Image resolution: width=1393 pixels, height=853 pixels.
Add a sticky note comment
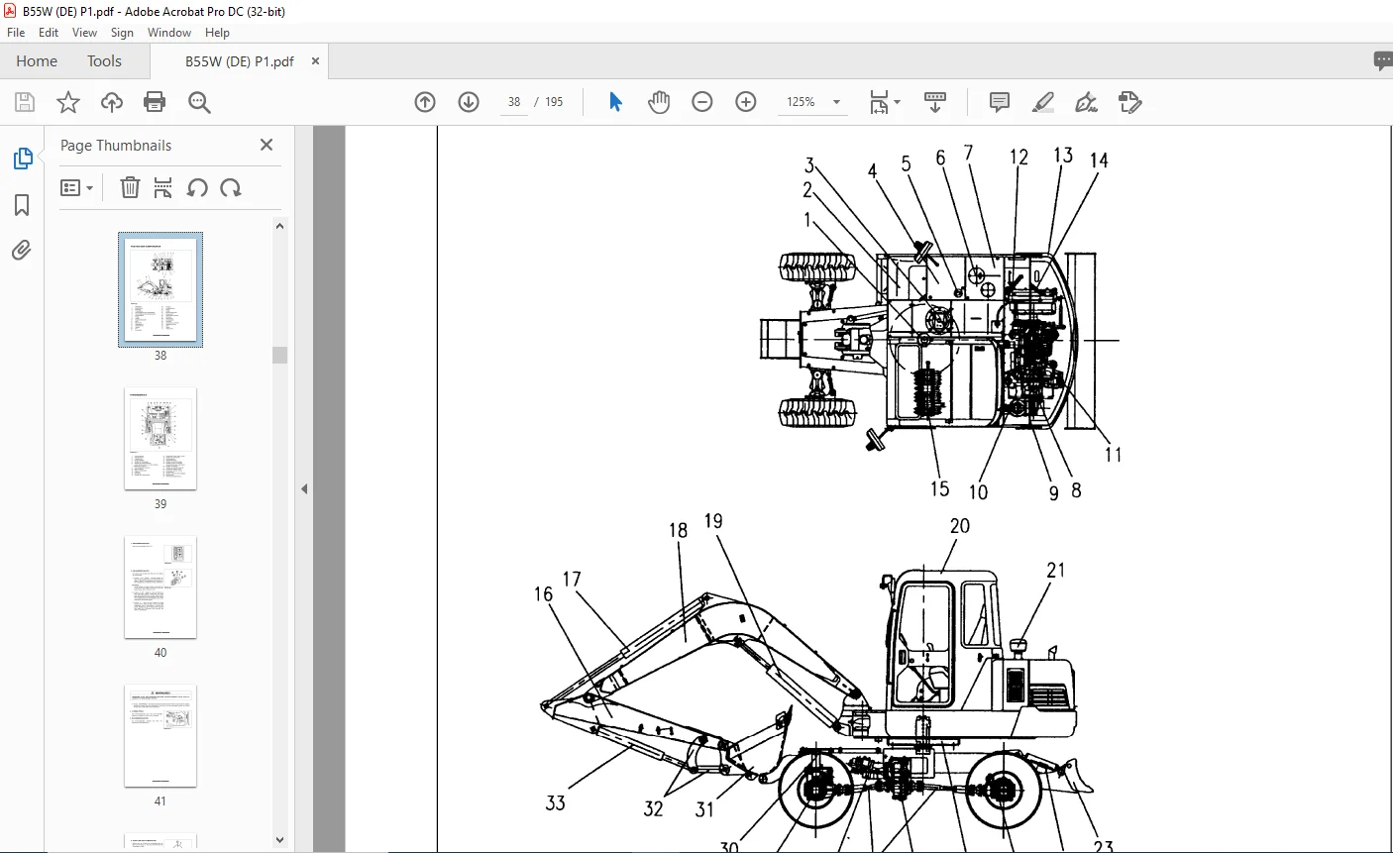(x=1000, y=102)
